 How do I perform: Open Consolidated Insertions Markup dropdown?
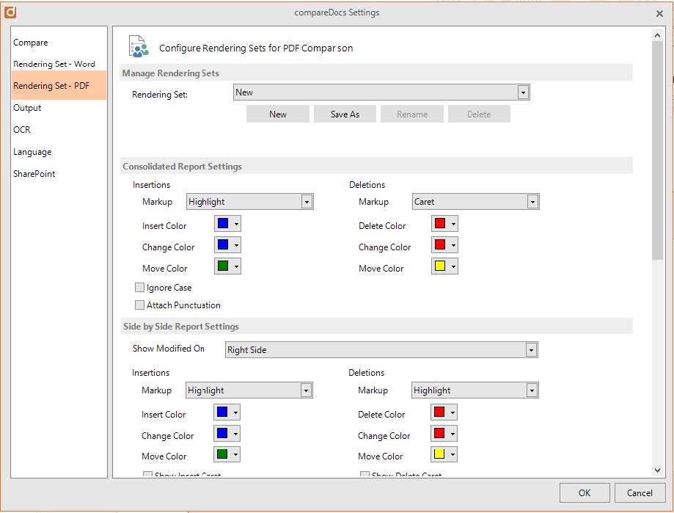250,202
